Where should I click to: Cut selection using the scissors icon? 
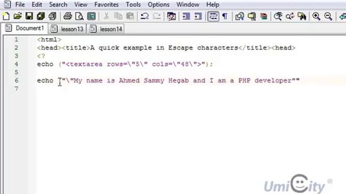106,16
